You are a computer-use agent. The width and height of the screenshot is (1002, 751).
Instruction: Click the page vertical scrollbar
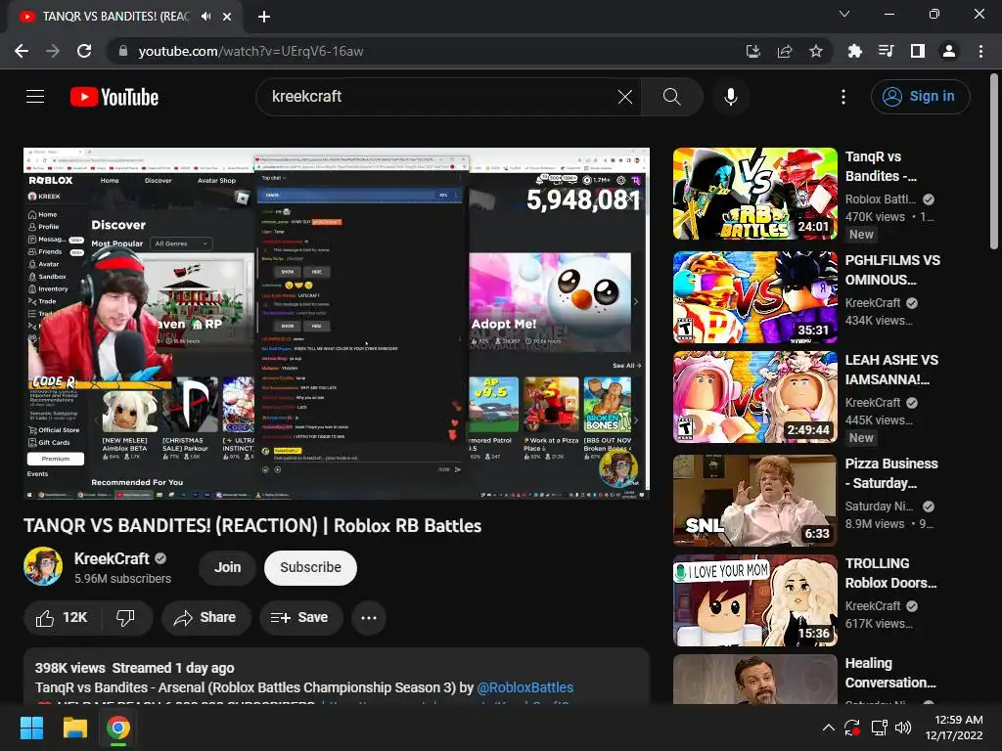pos(993,161)
